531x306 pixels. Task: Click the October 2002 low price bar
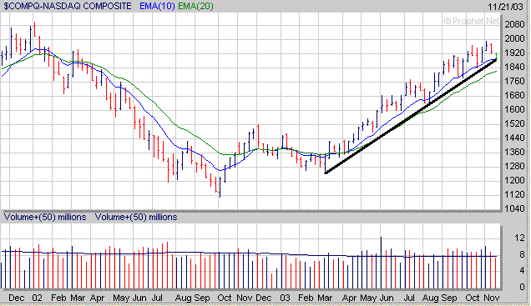[220, 187]
